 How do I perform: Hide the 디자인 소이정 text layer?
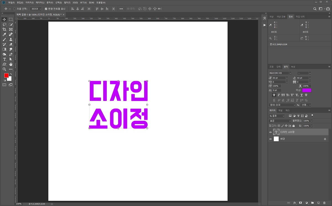tap(271, 132)
